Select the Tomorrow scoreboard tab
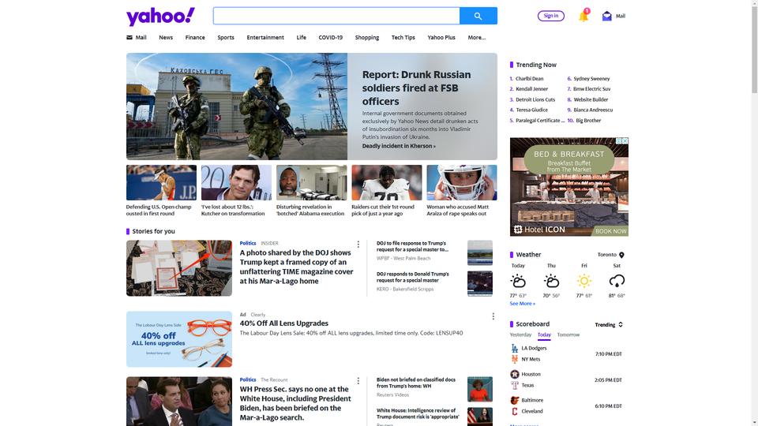 pos(568,334)
